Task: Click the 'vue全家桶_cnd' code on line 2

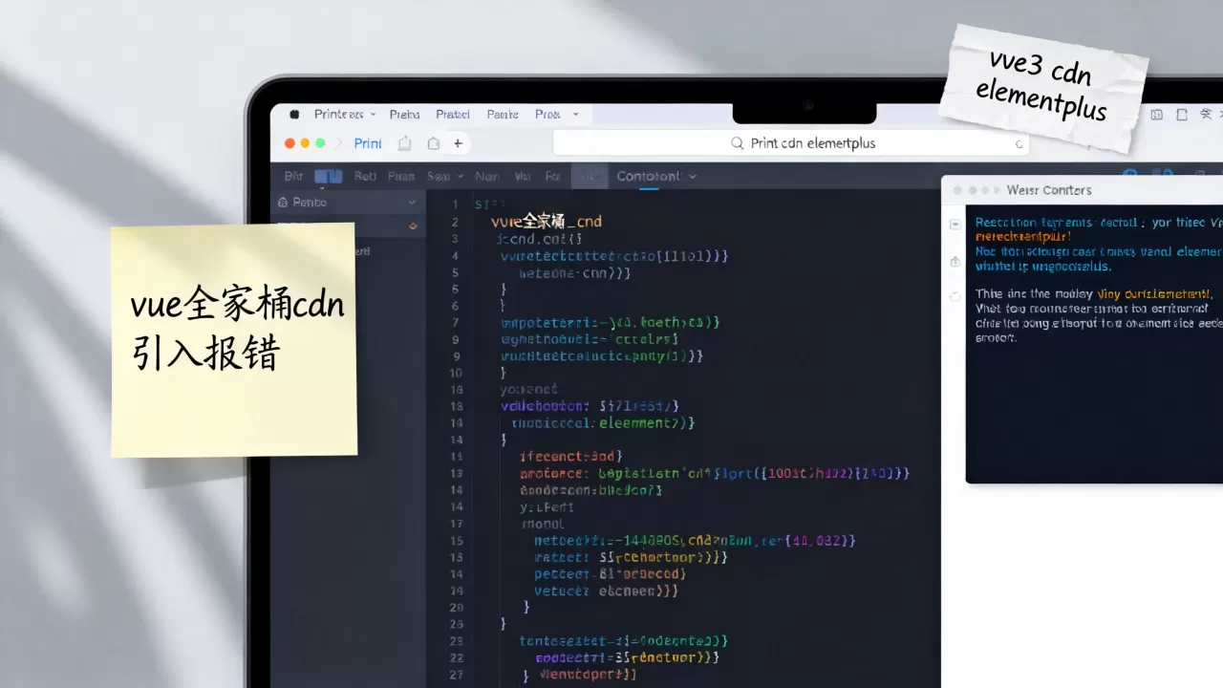Action: coord(547,222)
